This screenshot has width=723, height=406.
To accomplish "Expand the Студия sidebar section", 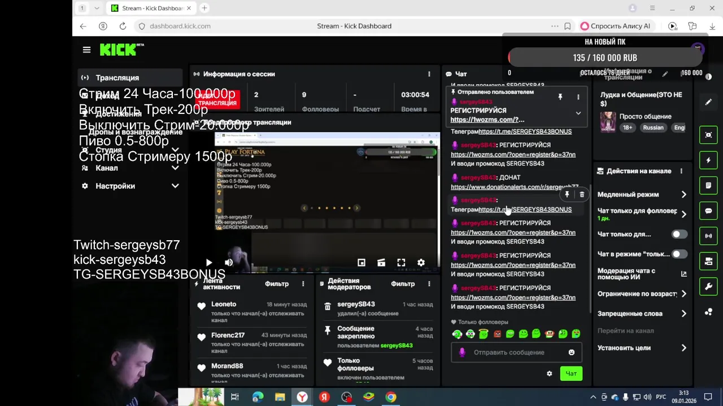I will tap(175, 150).
